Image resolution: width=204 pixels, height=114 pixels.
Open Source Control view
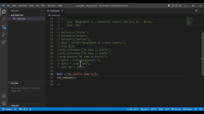4,27
